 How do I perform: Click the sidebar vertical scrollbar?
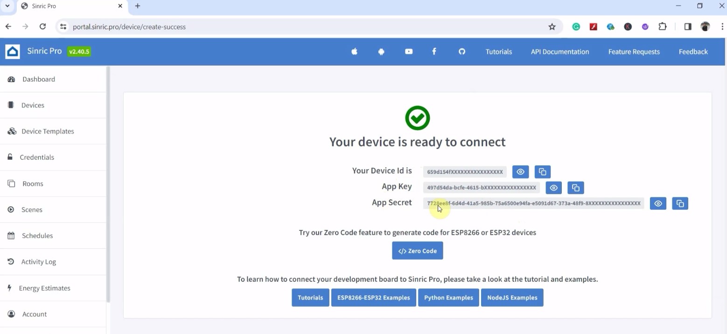click(x=108, y=186)
